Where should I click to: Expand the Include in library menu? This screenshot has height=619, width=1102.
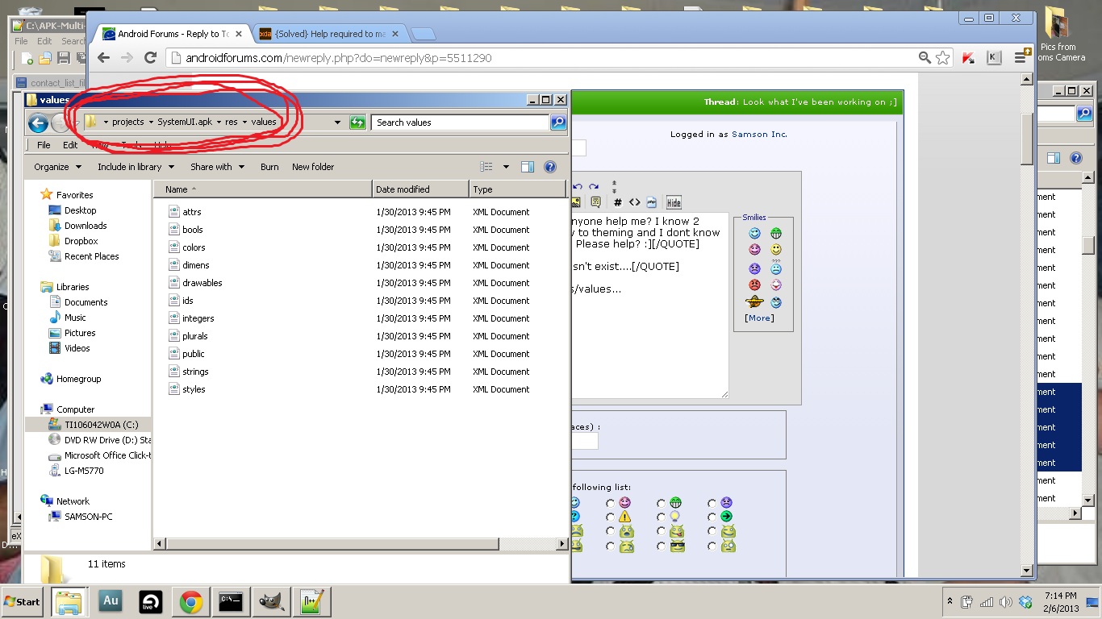coord(135,167)
